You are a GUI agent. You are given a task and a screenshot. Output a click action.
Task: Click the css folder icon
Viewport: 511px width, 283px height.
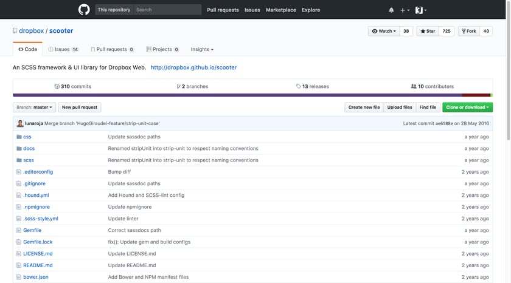pos(19,137)
